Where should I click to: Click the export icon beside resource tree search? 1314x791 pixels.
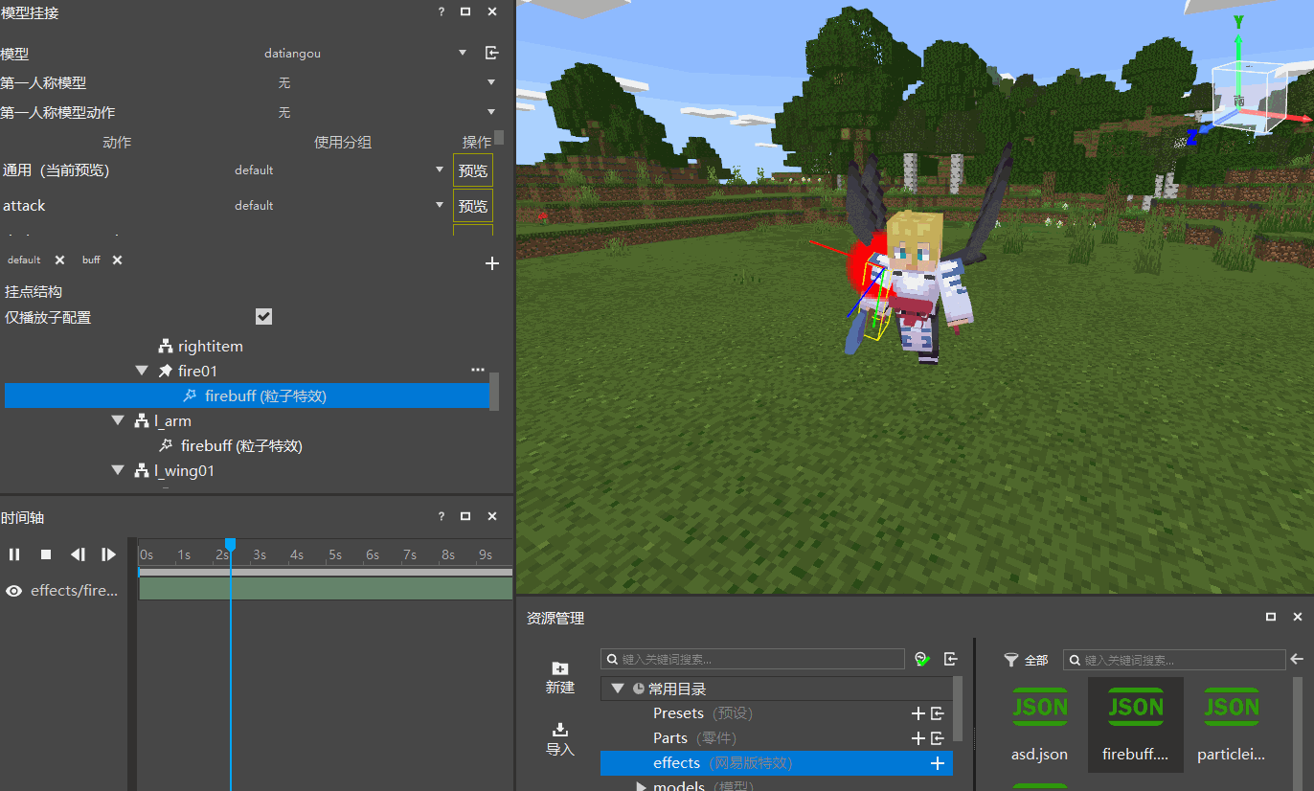point(950,659)
